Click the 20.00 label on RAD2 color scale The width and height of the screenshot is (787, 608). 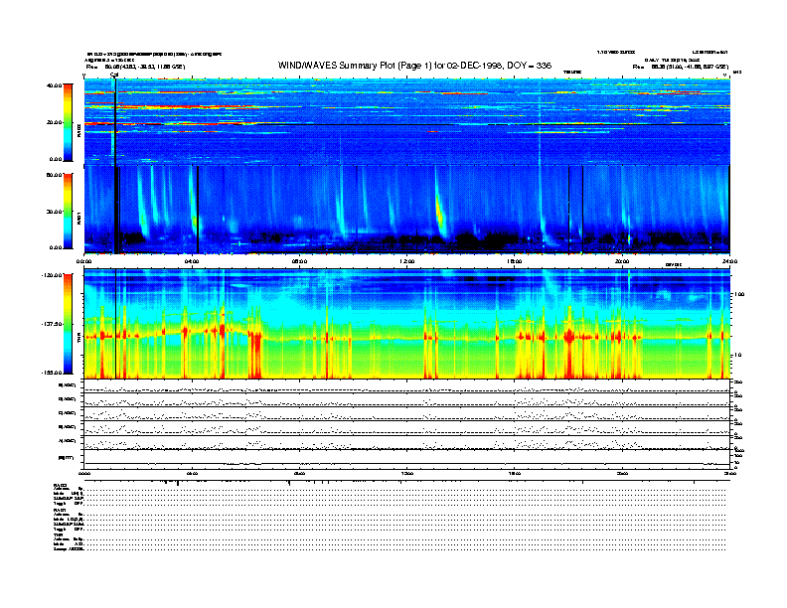(55, 122)
